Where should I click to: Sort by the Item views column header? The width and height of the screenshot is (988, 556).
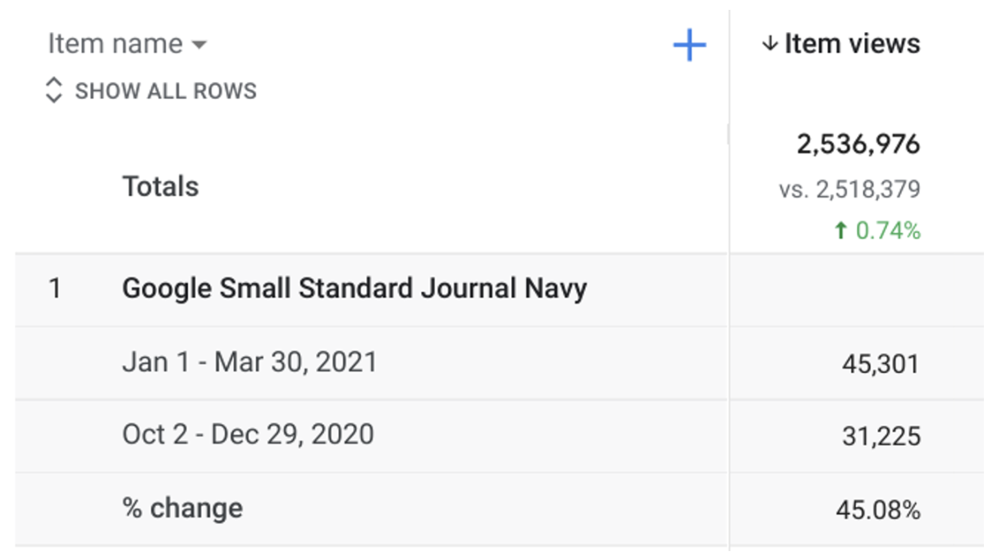pyautogui.click(x=841, y=43)
